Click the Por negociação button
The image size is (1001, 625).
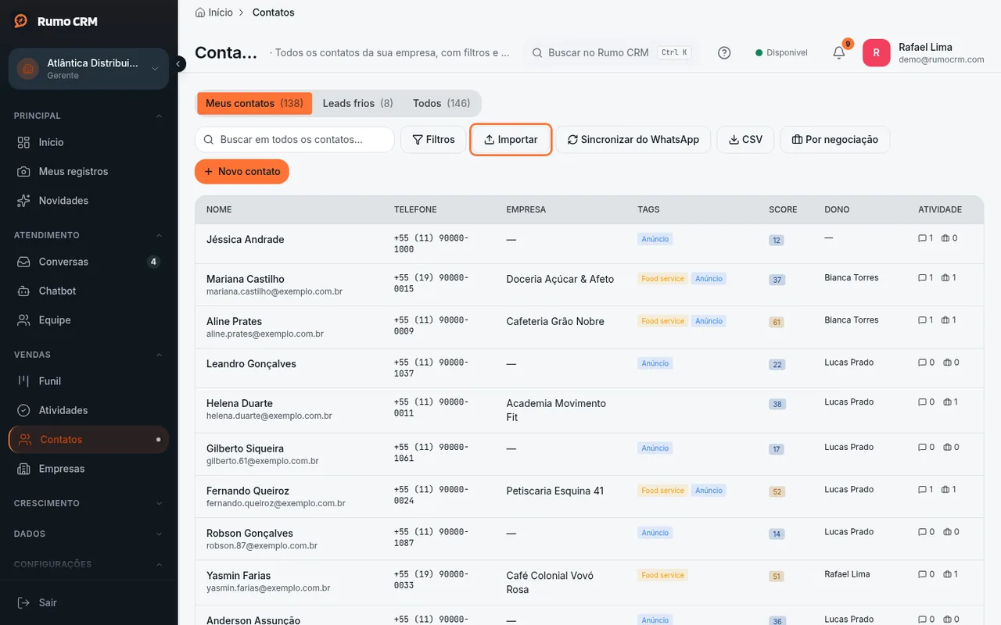834,139
